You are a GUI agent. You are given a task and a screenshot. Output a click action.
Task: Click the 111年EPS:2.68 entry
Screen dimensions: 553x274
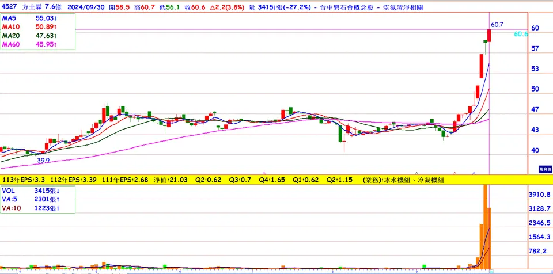tap(126, 180)
